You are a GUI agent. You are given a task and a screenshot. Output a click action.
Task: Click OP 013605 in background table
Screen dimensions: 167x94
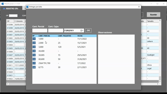click(x=10, y=48)
